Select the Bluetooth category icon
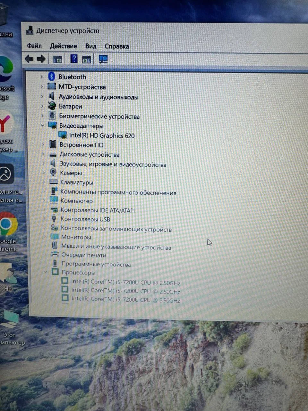Image resolution: width=308 pixels, height=411 pixels. click(51, 76)
